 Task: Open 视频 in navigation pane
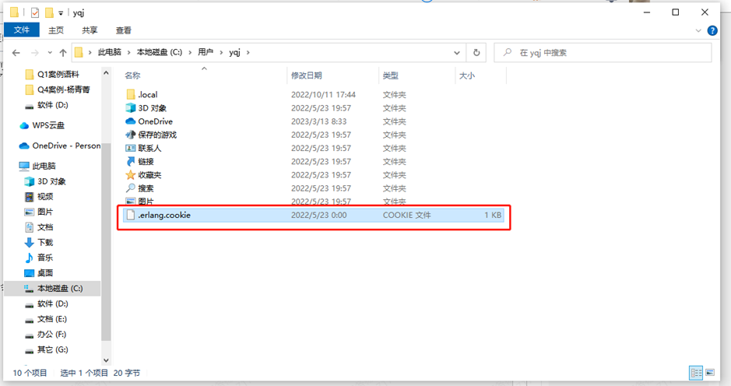(x=44, y=197)
